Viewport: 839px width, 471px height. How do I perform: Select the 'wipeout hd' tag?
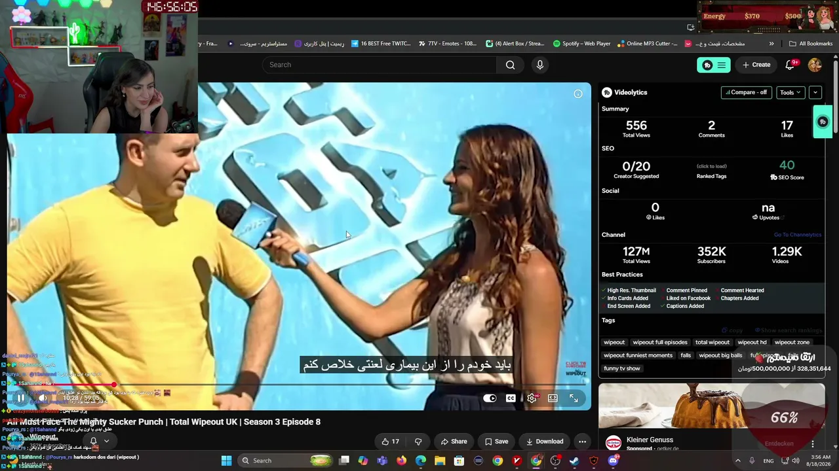752,342
